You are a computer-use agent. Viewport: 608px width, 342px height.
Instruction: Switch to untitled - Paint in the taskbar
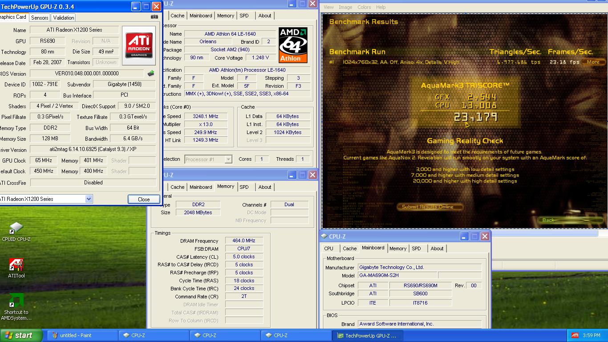(x=83, y=335)
